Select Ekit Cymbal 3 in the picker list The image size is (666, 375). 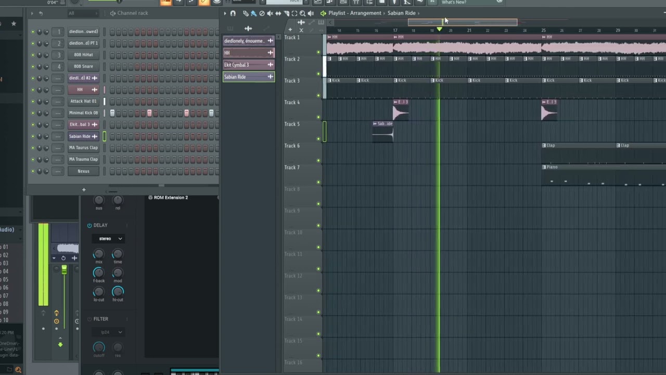[249, 65]
